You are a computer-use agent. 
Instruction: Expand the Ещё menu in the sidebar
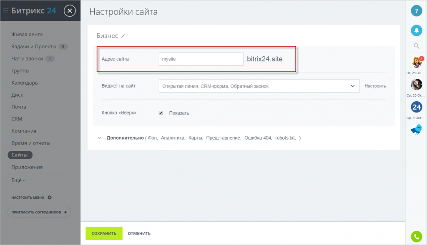(18, 180)
